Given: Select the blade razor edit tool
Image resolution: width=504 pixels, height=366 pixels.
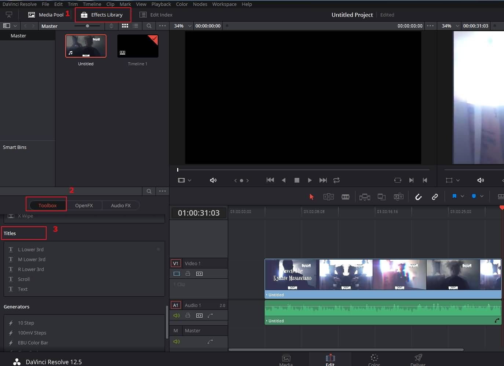Looking at the screenshot, I should pyautogui.click(x=345, y=197).
